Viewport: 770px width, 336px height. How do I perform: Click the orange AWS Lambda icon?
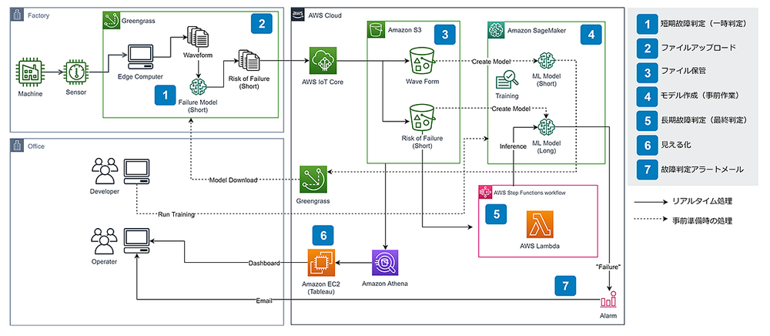tap(536, 226)
